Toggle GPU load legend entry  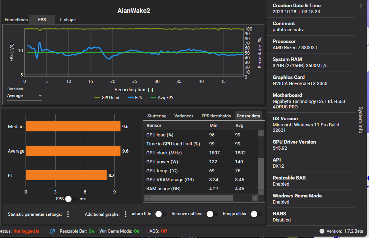click(x=107, y=98)
